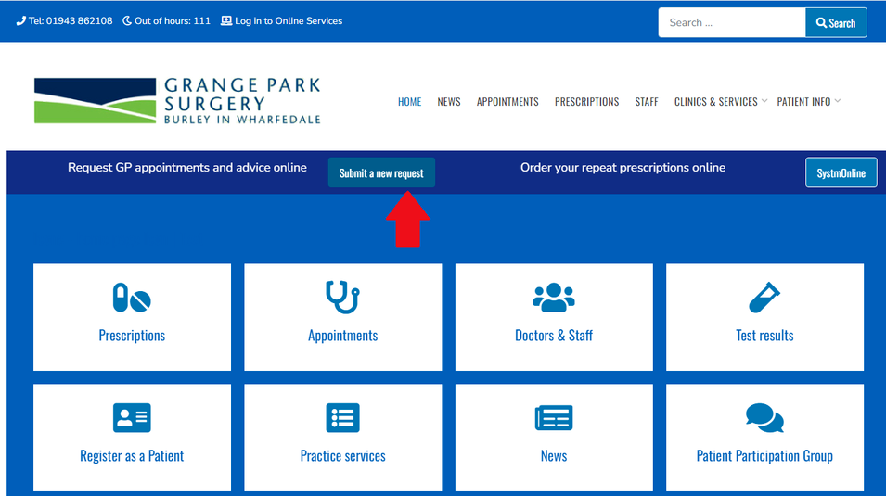Go to the Home menu item
This screenshot has width=886, height=496.
click(410, 102)
